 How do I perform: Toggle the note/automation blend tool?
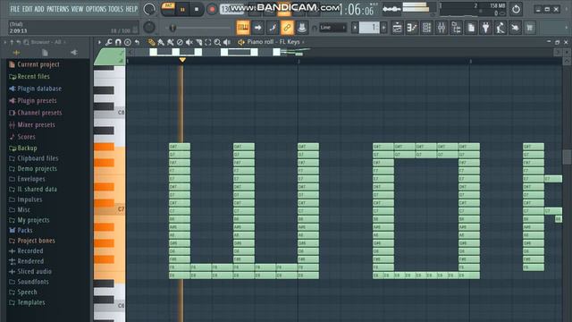[272, 28]
